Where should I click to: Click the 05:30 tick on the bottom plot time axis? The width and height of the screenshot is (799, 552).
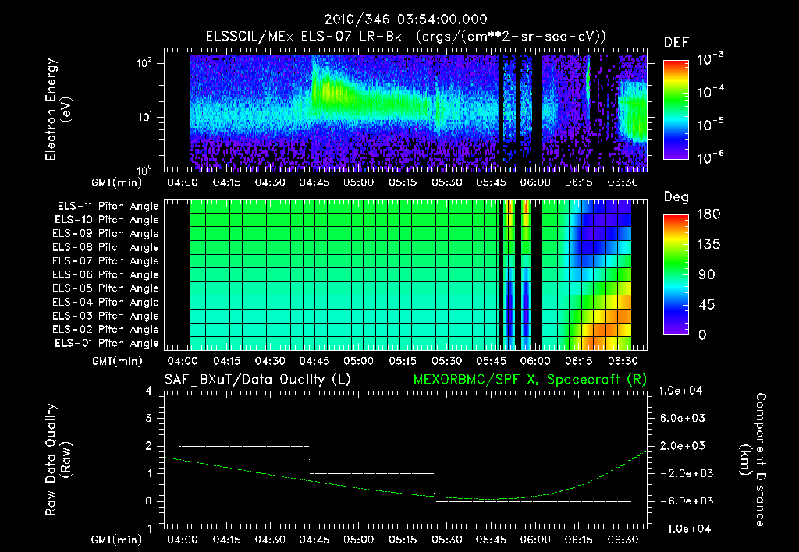[447, 540]
